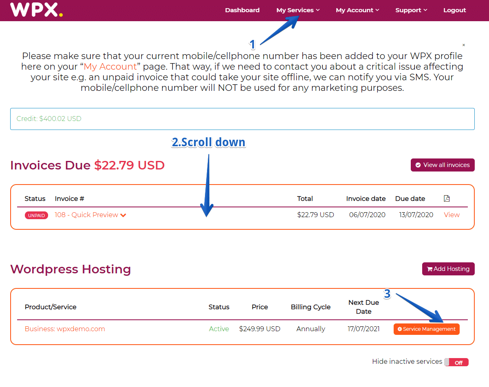
Task: Expand the My Account menu
Action: tap(357, 10)
